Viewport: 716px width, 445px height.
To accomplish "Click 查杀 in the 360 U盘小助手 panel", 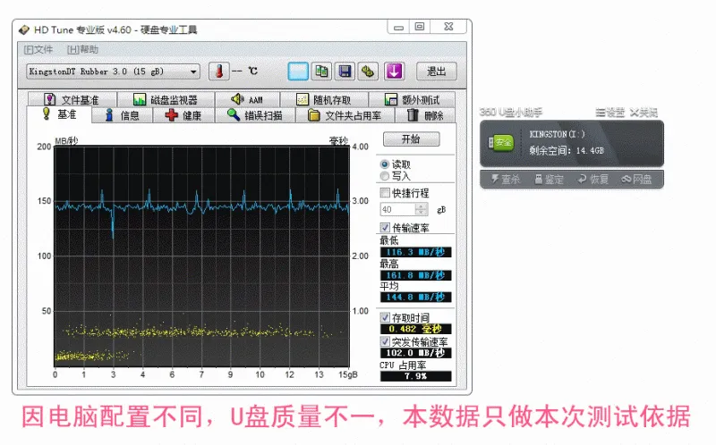I will (x=505, y=180).
